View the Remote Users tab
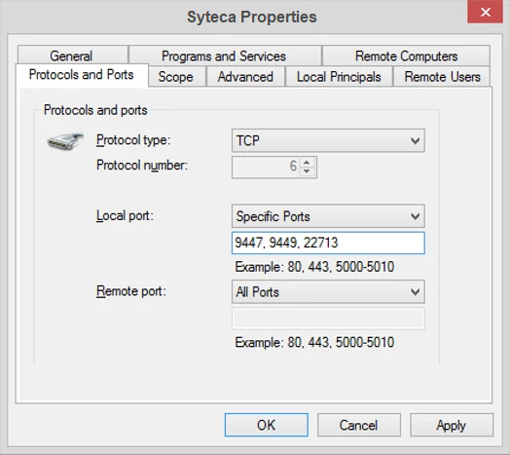 pyautogui.click(x=442, y=77)
